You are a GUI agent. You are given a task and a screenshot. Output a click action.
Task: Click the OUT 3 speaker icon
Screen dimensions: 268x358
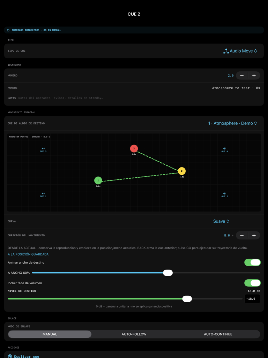click(x=43, y=149)
